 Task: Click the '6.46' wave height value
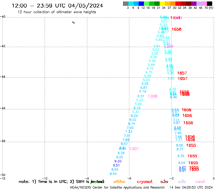click(x=173, y=97)
